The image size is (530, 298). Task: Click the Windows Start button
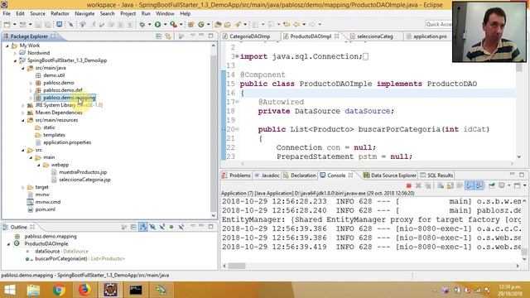pyautogui.click(x=9, y=290)
